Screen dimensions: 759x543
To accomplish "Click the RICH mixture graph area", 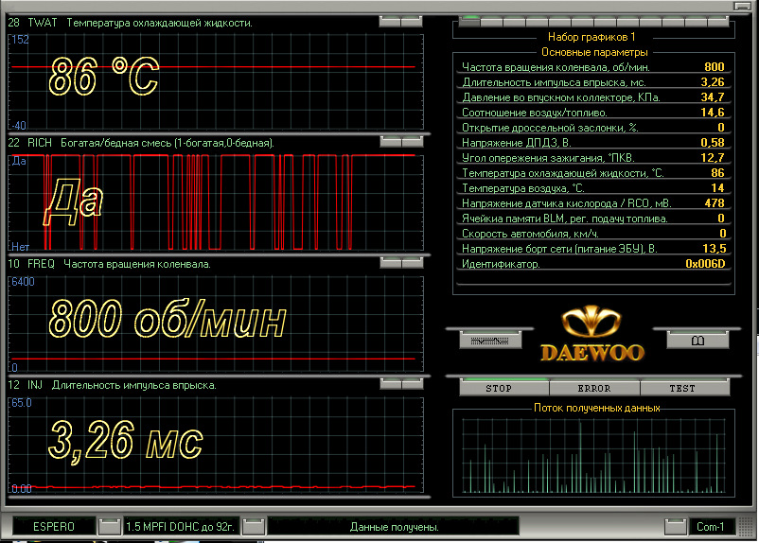I will 216,202.
